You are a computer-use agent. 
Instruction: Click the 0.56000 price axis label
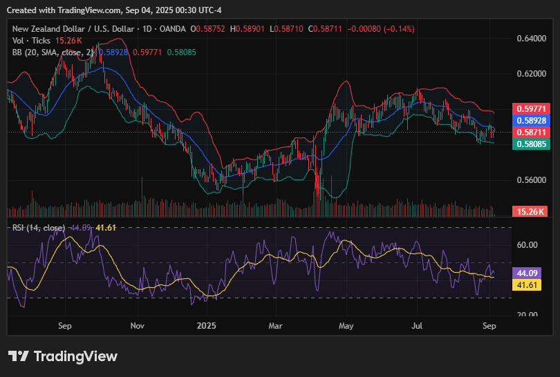532,180
